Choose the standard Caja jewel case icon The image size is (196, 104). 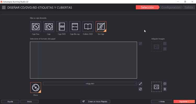[x=49, y=26]
